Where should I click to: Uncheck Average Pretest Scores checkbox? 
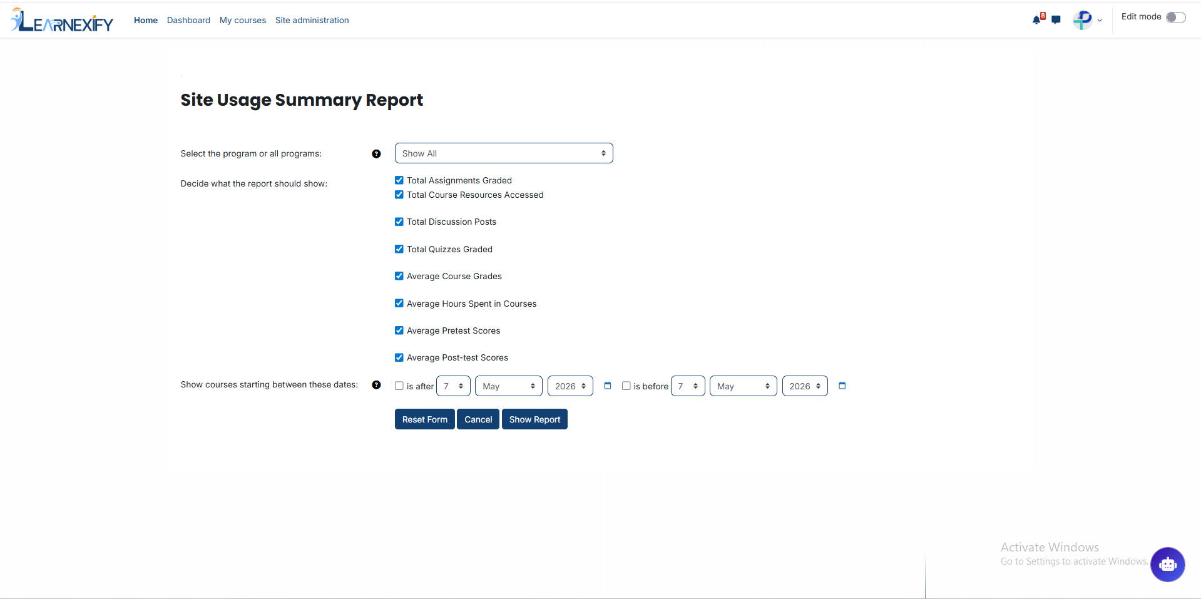pos(399,330)
